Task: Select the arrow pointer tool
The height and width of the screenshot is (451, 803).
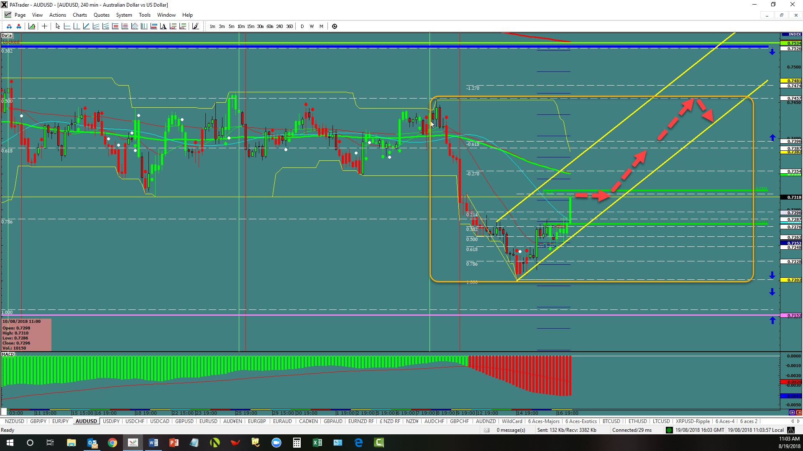Action: click(x=58, y=26)
